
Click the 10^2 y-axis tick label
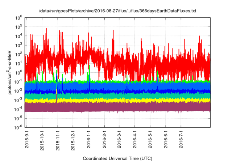(18, 55)
